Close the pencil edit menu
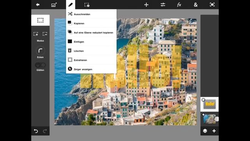Screen dimensions: 250x141 point(70,5)
